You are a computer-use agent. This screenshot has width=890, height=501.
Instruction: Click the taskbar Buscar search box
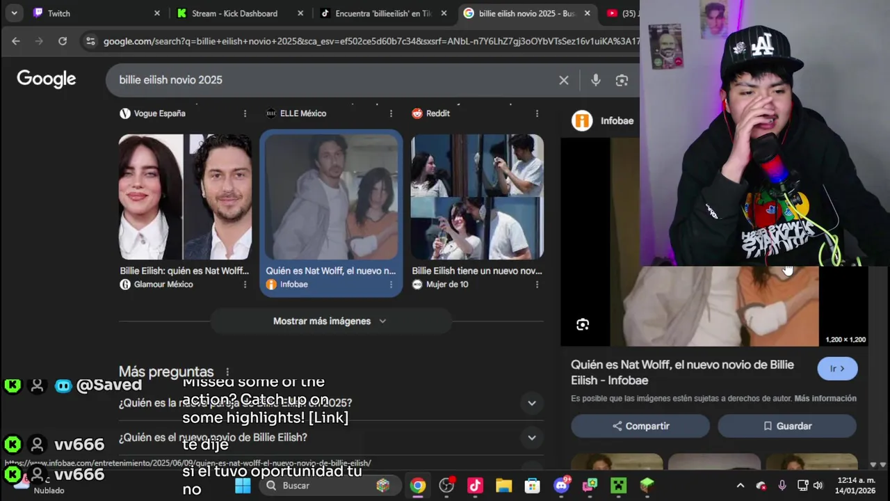(330, 485)
